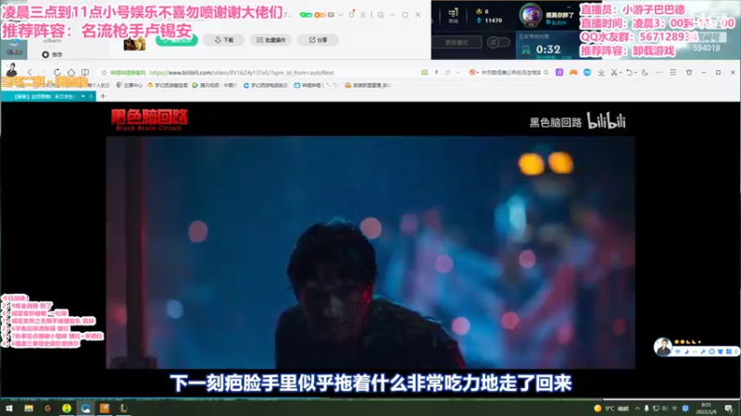Click the green shield icon in address bar
This screenshot has height=416, width=741.
pyautogui.click(x=424, y=72)
